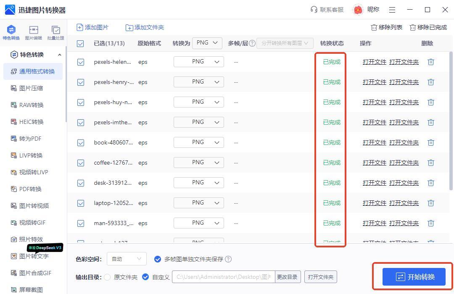
Task: Switch to the 图片编辑 tab
Action: point(33,32)
